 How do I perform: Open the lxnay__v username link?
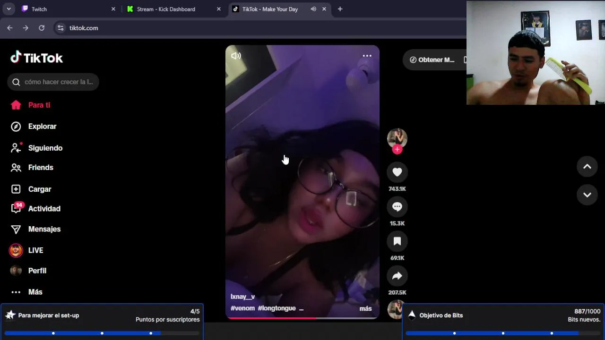pos(242,297)
